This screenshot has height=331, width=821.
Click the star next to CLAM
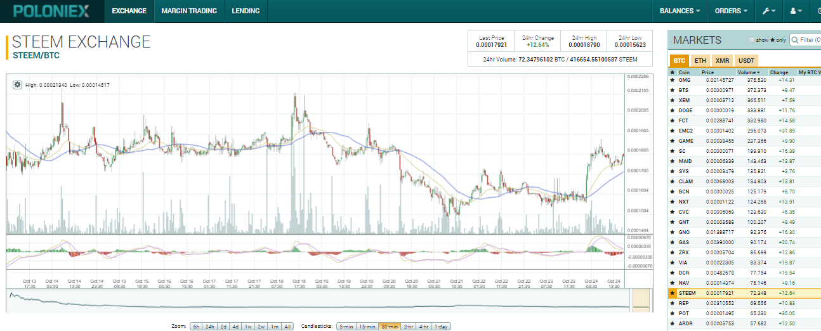pyautogui.click(x=672, y=181)
